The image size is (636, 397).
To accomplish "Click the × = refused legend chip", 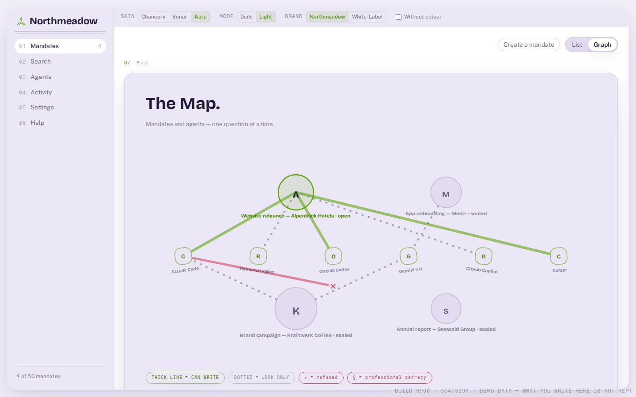I will click(321, 378).
